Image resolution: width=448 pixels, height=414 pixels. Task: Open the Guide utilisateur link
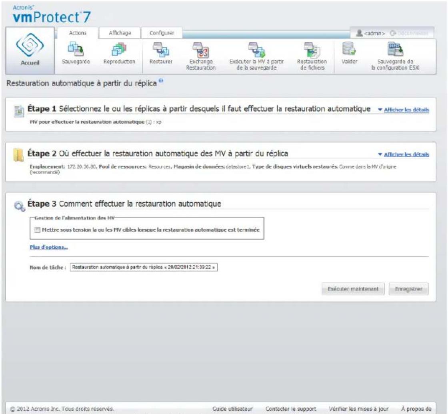(232, 409)
